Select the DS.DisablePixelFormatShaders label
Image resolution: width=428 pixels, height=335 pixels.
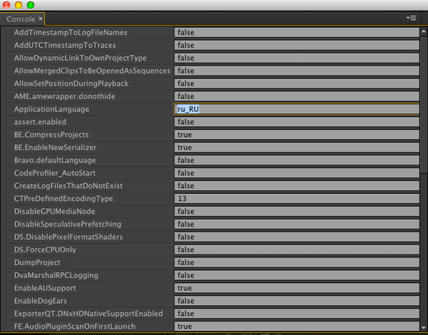pyautogui.click(x=68, y=237)
